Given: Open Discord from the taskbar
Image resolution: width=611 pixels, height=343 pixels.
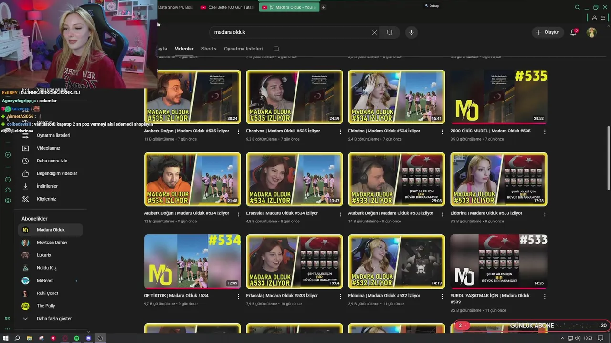Looking at the screenshot, I should 88,338.
